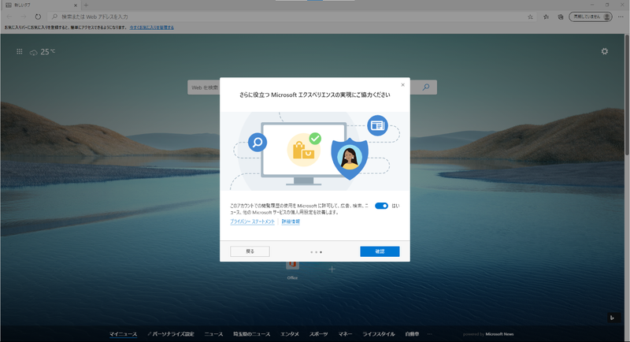Close the Microsoft experience dialog with X
This screenshot has width=630, height=342.
(x=402, y=85)
